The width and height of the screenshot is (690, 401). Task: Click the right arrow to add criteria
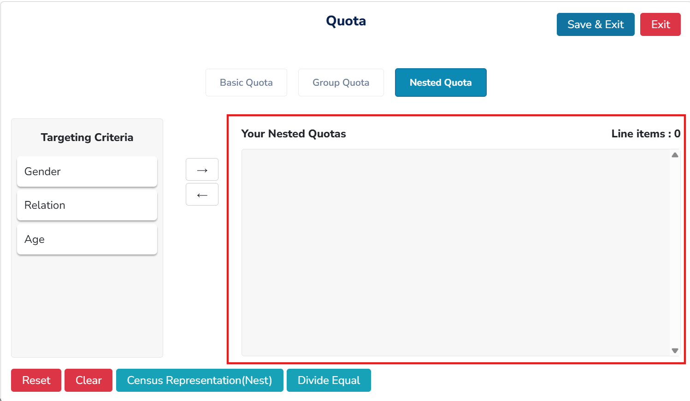tap(202, 170)
